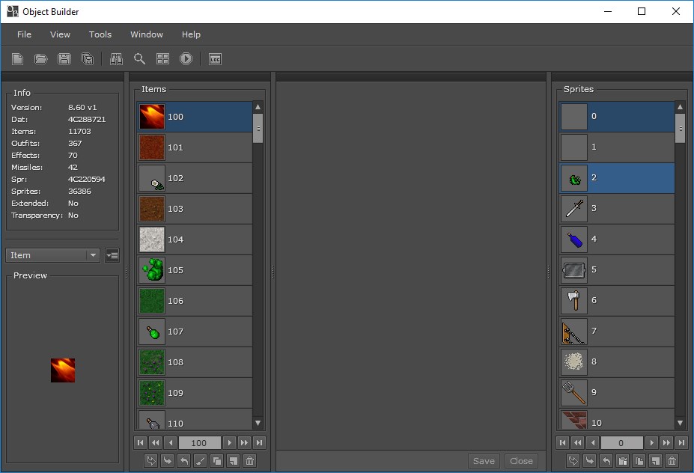
Task: Click the Sprites panel copy icon
Action: point(639,461)
